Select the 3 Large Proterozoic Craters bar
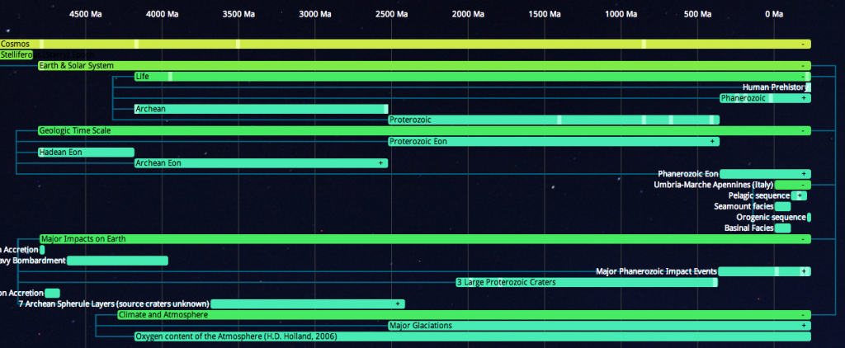 tap(587, 282)
